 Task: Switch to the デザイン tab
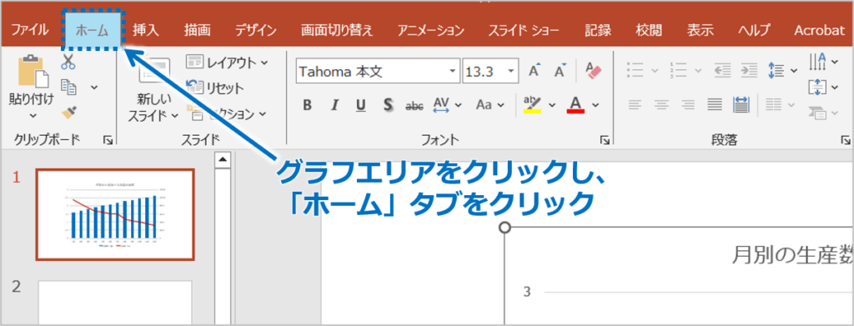(255, 30)
